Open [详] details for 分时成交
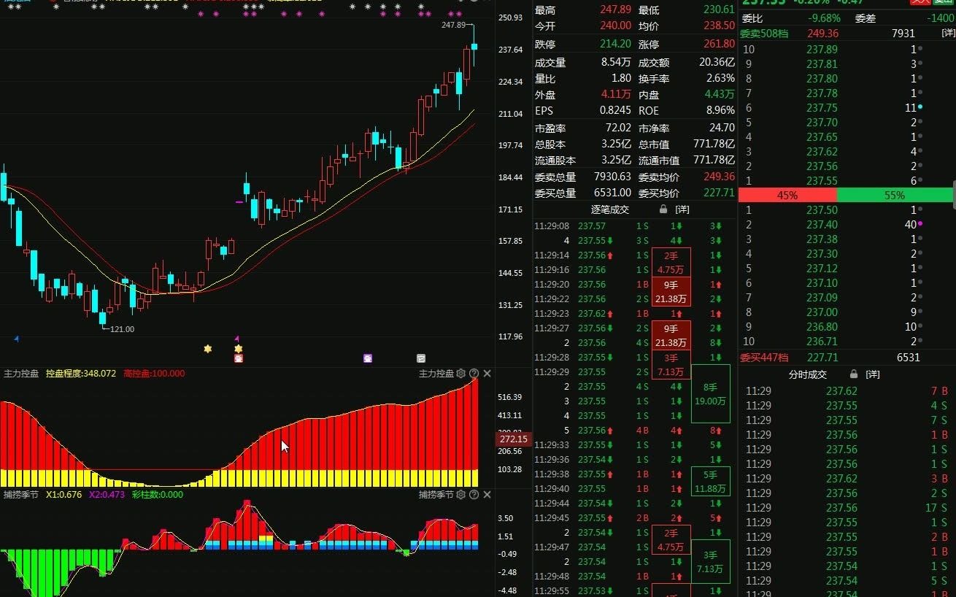The width and height of the screenshot is (956, 597). click(x=873, y=374)
